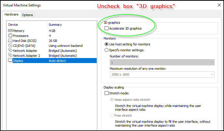Select the CD/DVD (SATA) disc icon
Screen dimensions: 224x131
[x=10, y=46]
